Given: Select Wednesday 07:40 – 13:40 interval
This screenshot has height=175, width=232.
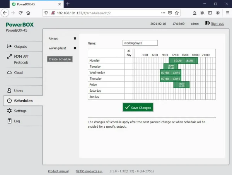Looking at the screenshot, I should coord(171,73).
